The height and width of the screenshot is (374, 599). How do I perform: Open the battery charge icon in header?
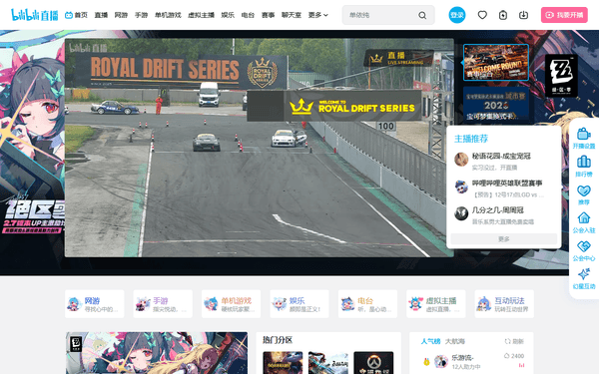(x=503, y=15)
